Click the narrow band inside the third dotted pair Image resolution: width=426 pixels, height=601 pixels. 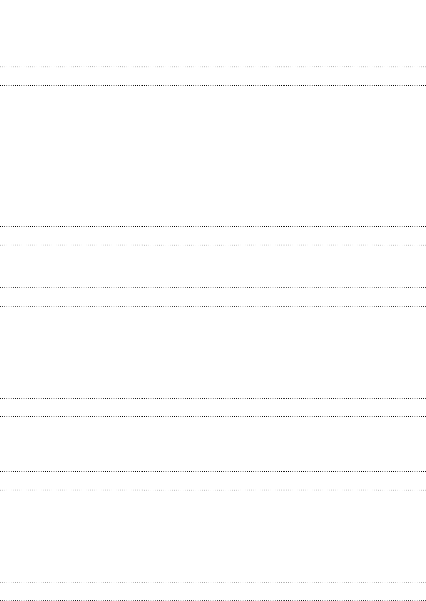[x=213, y=297]
